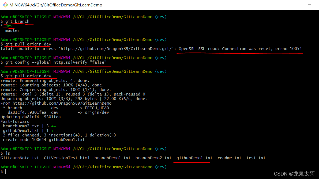Click the 'Fast-forward' line
The image size is (319, 179).
click(15, 121)
